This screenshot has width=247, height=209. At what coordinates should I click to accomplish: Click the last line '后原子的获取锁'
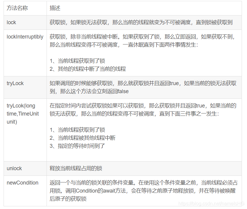68,199
